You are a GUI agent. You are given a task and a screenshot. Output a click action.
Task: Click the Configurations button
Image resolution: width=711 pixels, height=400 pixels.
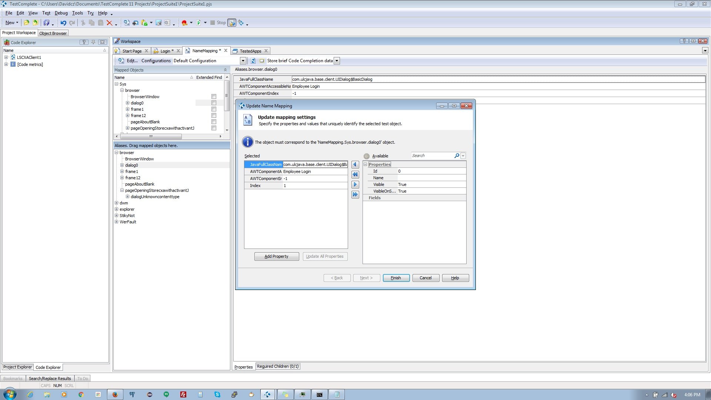click(x=156, y=61)
